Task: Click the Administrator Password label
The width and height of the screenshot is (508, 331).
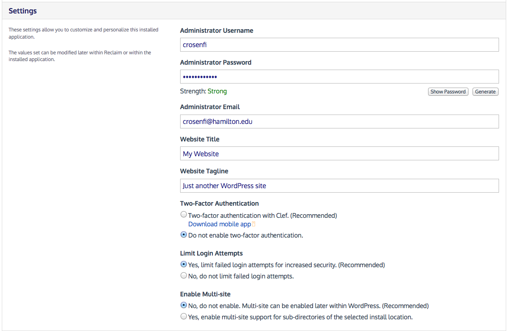Action: click(x=216, y=62)
